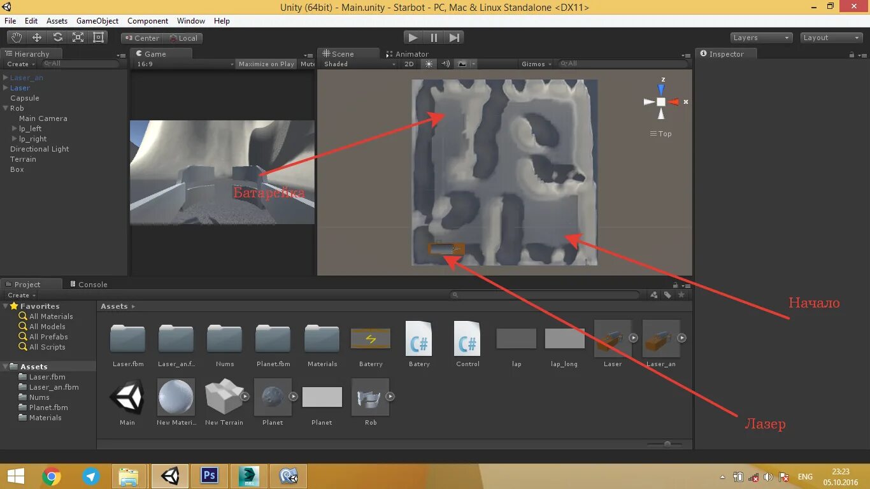Screen dimensions: 870x489
Task: Select the Control C# script asset
Action: [467, 344]
